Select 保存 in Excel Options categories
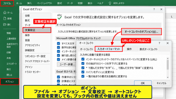This screenshot has height=99, width=176. tap(27, 35)
